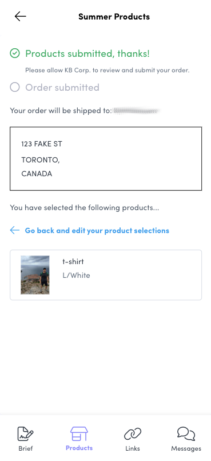The image size is (211, 461).
Task: Click the Order submitted step label
Action: 62,87
